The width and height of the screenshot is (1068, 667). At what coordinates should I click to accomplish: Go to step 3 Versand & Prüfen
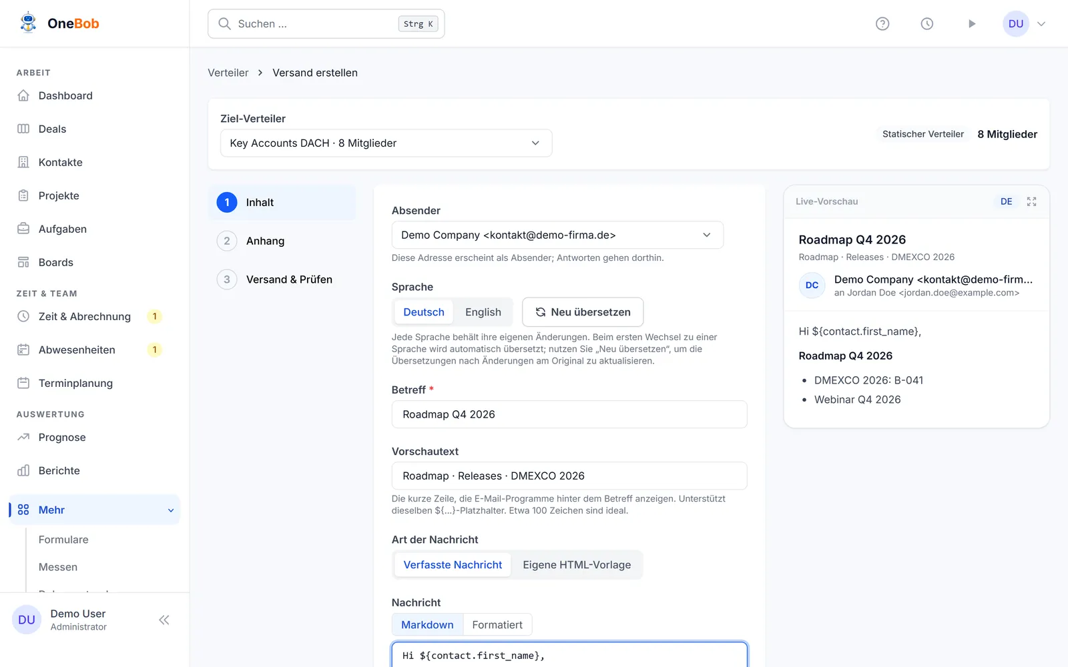pos(282,279)
